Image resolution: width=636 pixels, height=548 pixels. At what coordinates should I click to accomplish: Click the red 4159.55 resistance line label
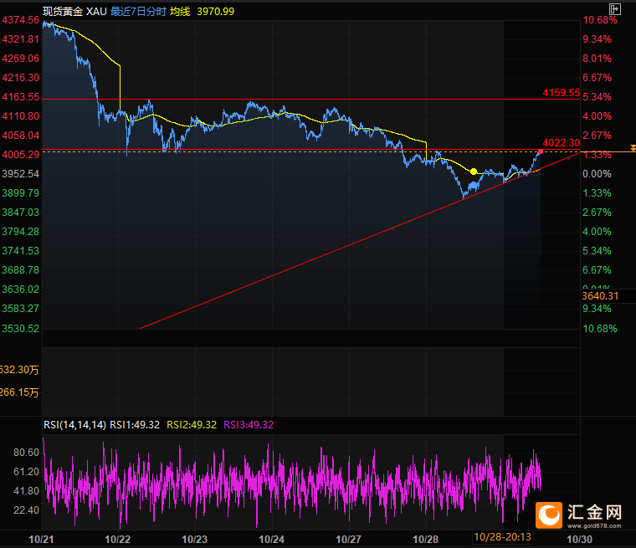pos(562,93)
